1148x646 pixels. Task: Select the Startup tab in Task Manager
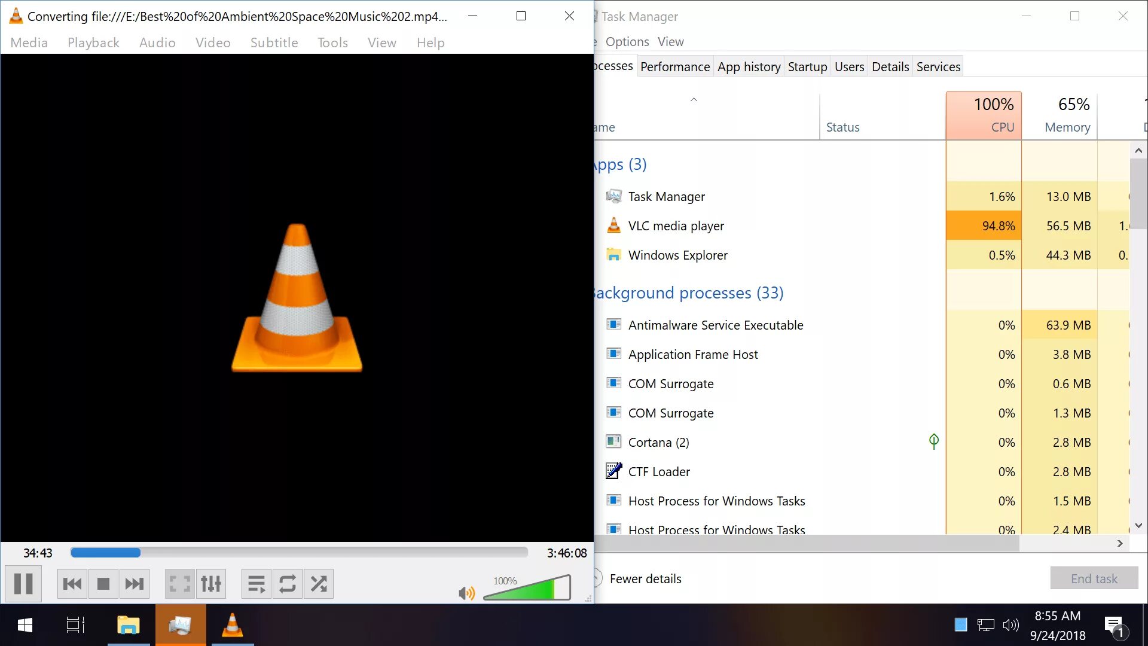[807, 66]
